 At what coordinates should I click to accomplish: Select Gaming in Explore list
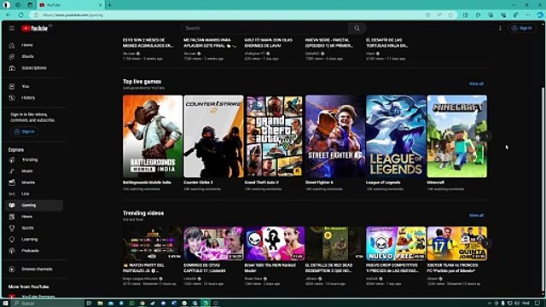tap(34, 206)
